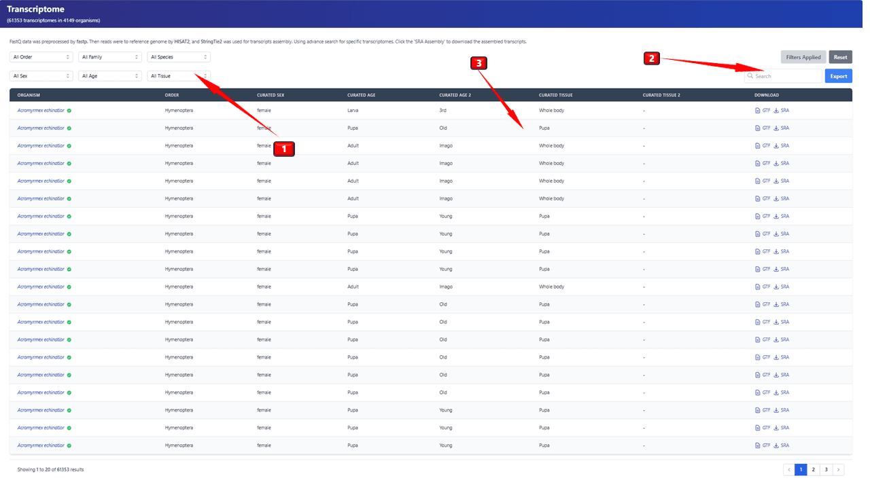Go to the next page with the right chevron

pos(839,469)
